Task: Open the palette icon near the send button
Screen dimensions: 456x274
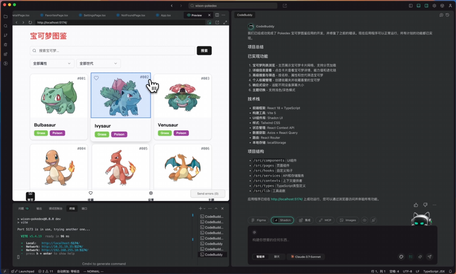Action: (401, 257)
